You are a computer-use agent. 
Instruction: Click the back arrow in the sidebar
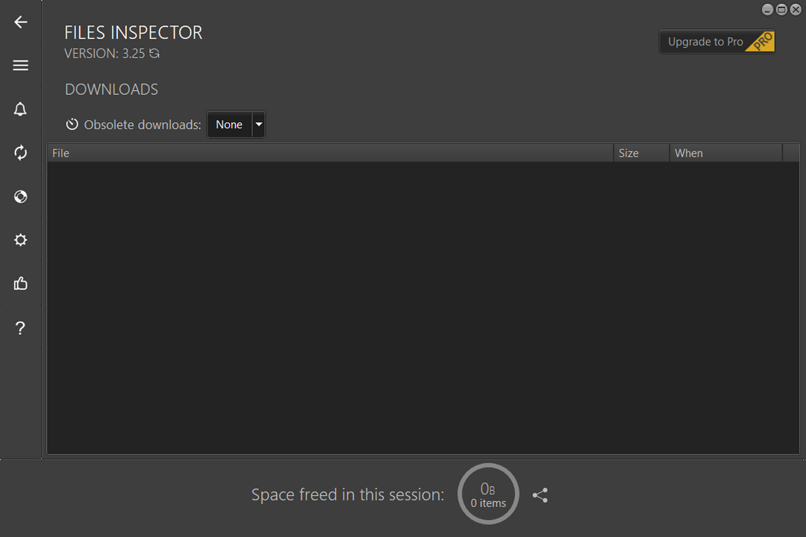click(x=21, y=22)
